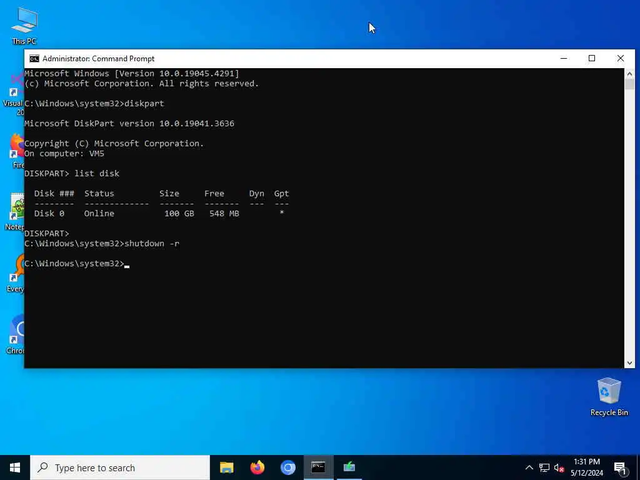Screen dimensions: 640x480
Task: Click the '548 MB' free value
Action: [224, 214]
